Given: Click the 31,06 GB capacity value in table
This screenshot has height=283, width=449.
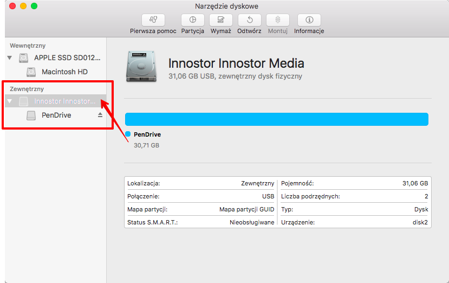Looking at the screenshot, I should (x=415, y=183).
